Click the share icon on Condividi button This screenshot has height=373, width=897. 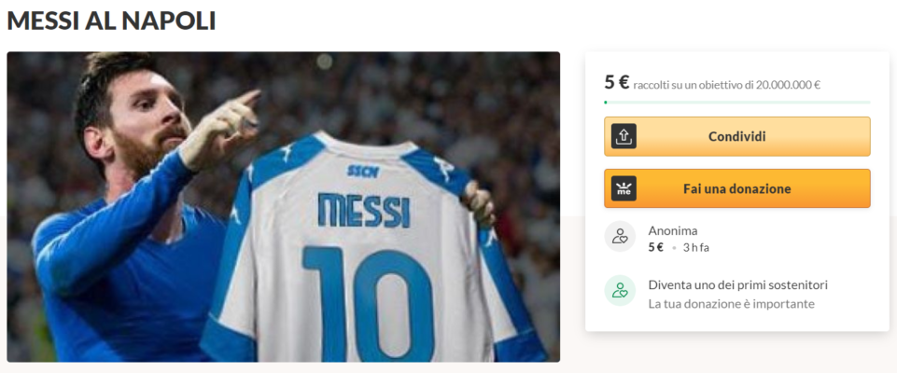click(x=624, y=136)
